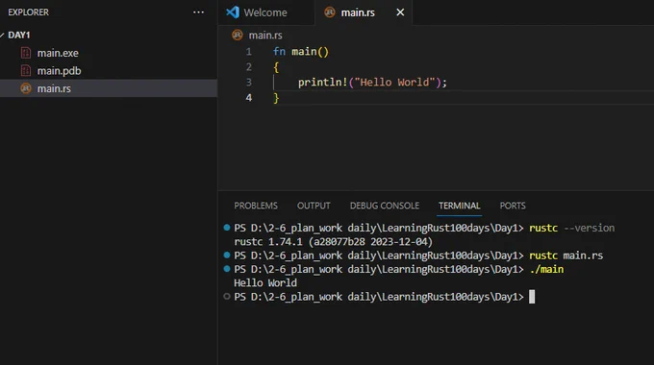
Task: Click the closing brace on line 4
Action: pyautogui.click(x=276, y=98)
